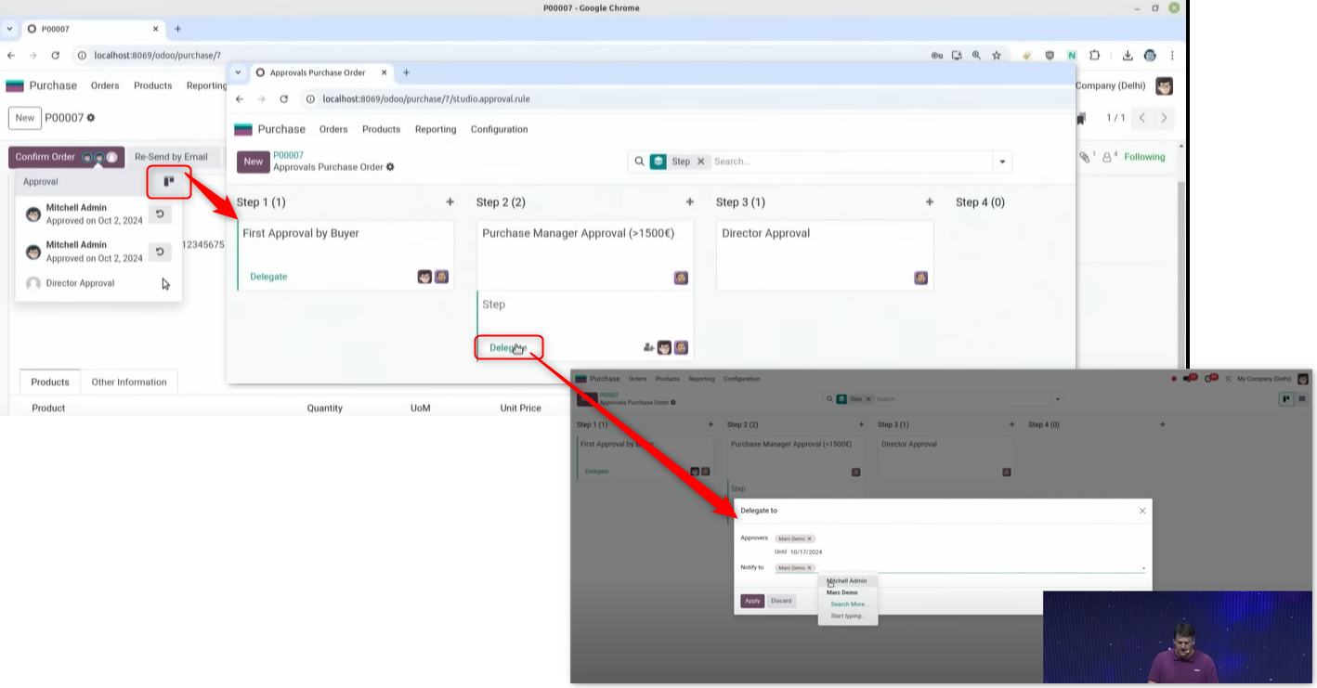The height and width of the screenshot is (688, 1317).
Task: Open kanban view icon in Approval popup
Action: click(x=169, y=182)
